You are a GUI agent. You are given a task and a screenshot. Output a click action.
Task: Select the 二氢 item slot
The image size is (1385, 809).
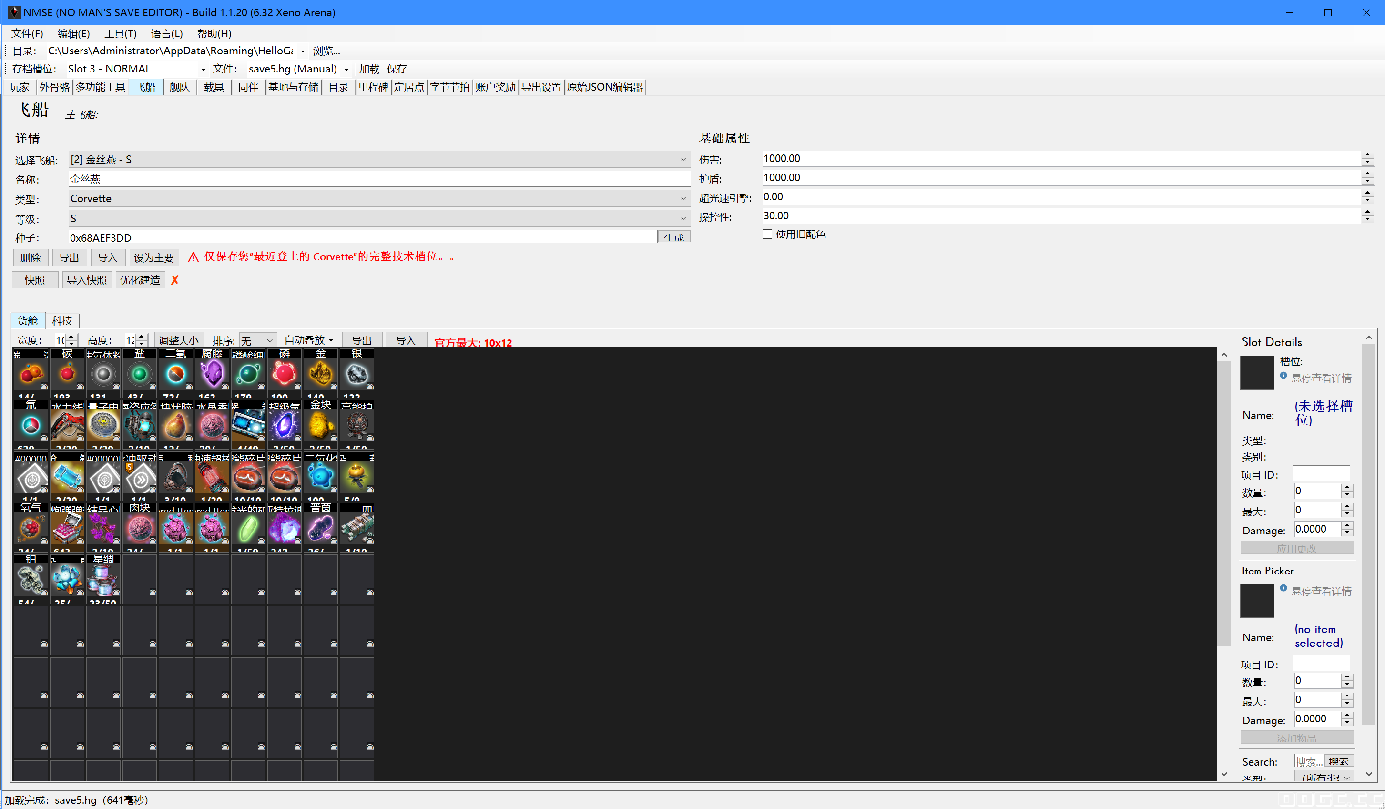175,374
